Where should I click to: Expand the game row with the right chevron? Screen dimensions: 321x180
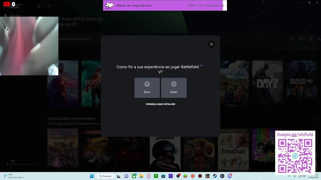point(315,56)
